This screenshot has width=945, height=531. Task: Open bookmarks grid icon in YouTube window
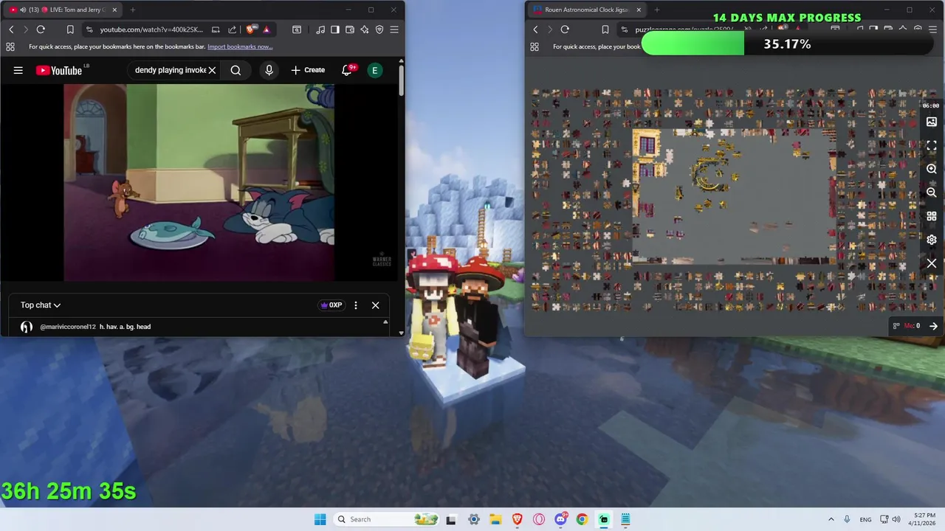10,46
